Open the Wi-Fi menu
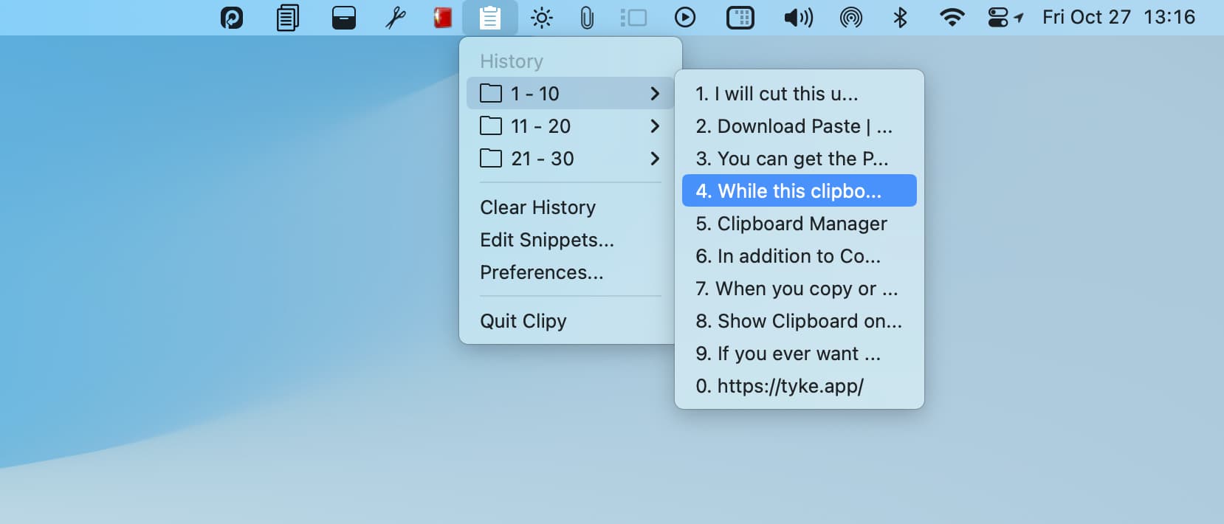 tap(952, 18)
